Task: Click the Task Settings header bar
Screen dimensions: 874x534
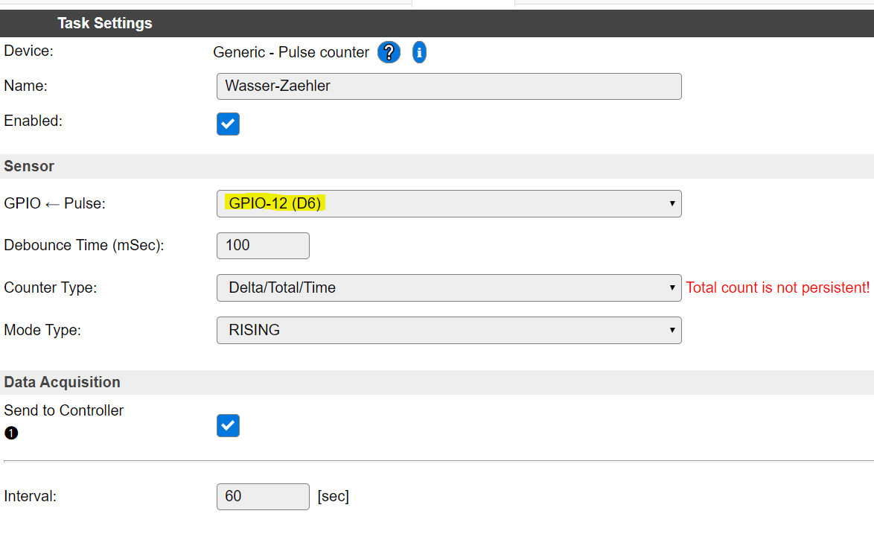Action: coord(104,23)
